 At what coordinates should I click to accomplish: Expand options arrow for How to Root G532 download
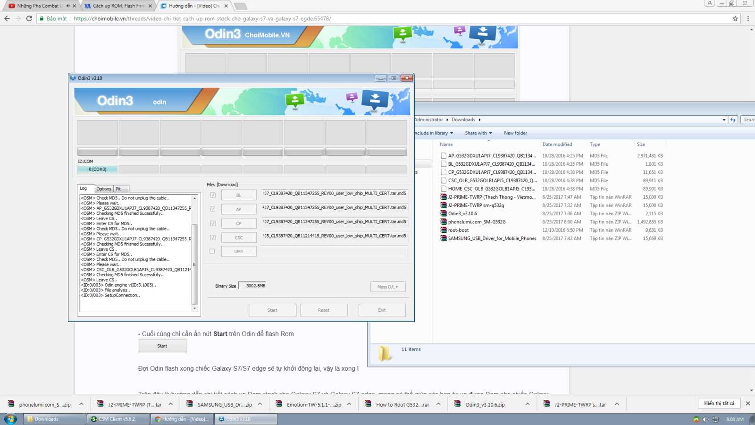click(x=438, y=404)
